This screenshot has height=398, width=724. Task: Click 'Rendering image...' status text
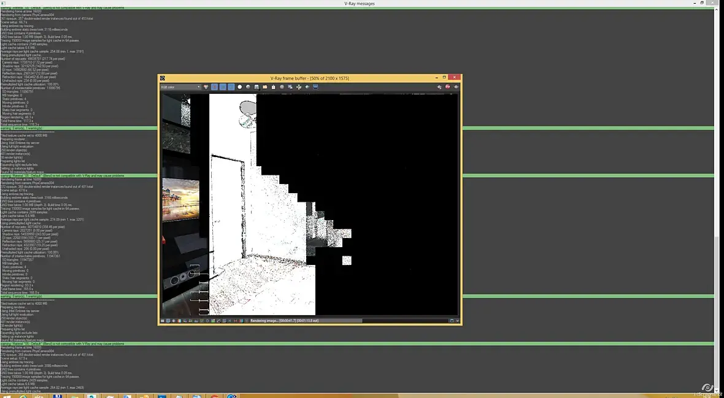pos(265,321)
